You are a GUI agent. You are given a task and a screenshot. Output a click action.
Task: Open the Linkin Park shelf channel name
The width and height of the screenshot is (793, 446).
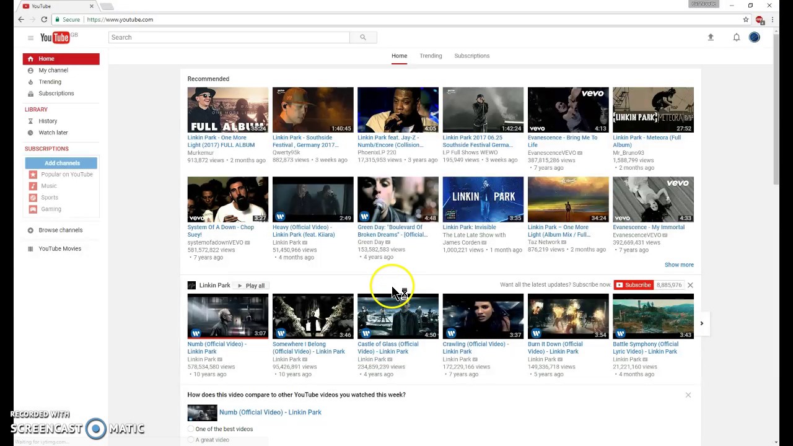[x=214, y=286]
